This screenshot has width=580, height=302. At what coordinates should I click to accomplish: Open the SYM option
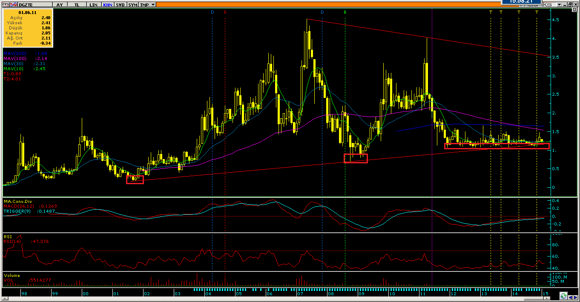pyautogui.click(x=133, y=5)
